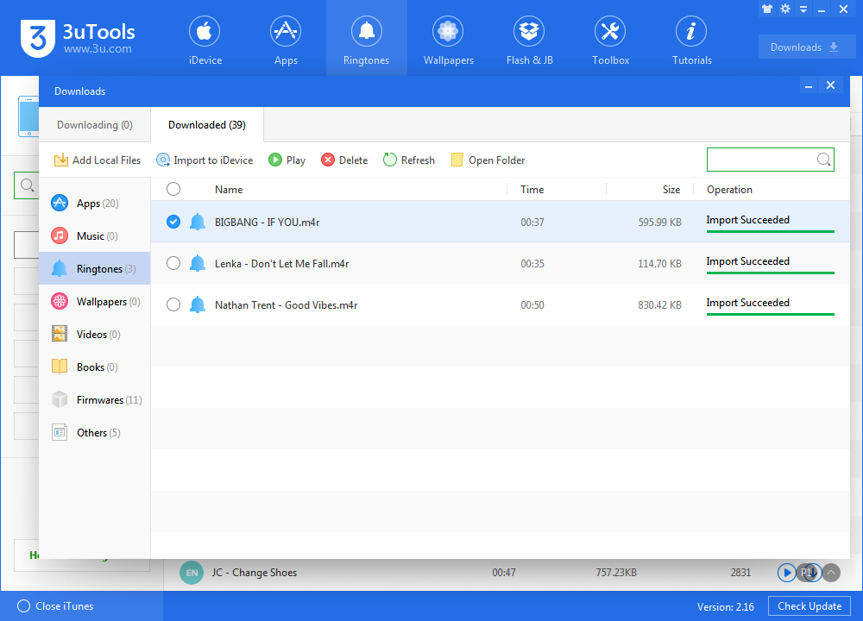863x621 pixels.
Task: Click the scroll-to-top arrow in main window
Action: coord(831,573)
